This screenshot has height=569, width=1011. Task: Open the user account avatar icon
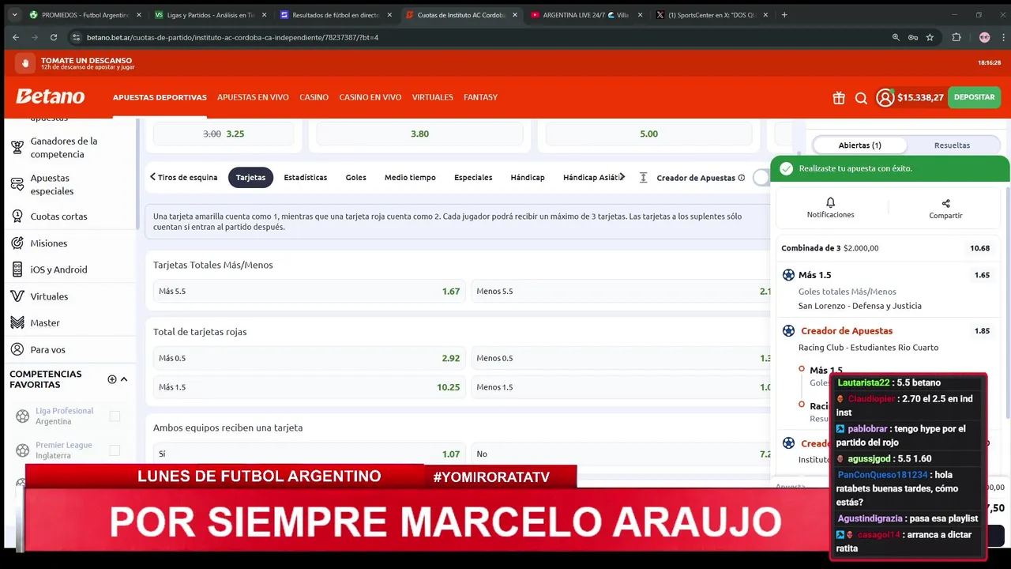[x=885, y=97]
